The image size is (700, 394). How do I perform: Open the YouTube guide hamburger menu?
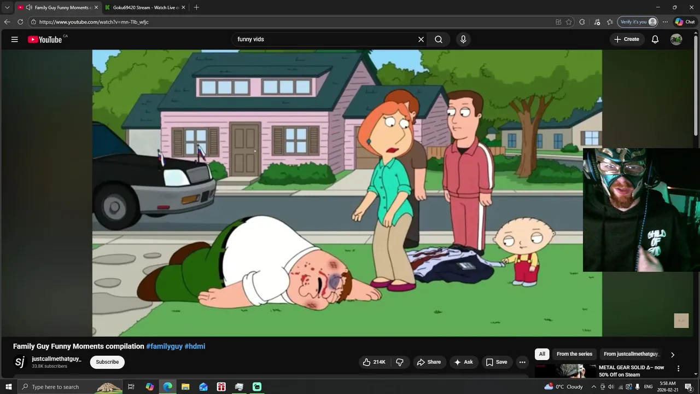[15, 39]
